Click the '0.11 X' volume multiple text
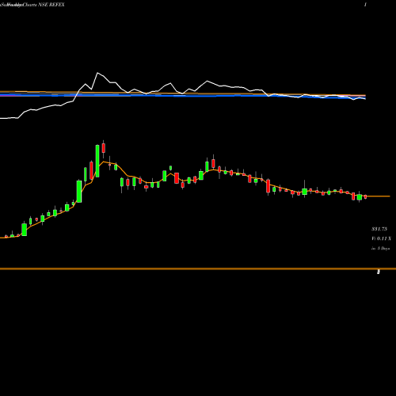Viewport: 396px width, 396px height. (x=384, y=238)
